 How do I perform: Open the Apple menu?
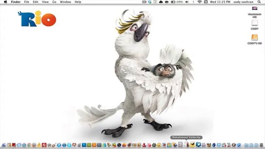(x=5, y=2)
